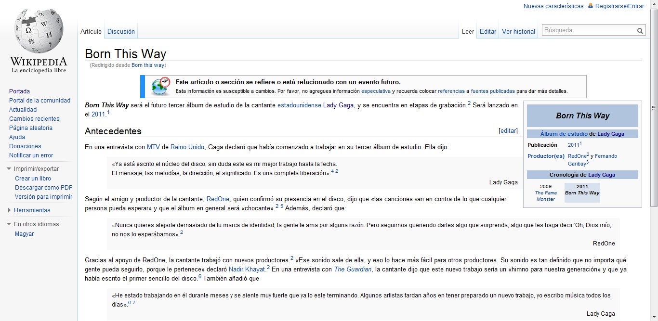Screen dimensions: 658x321
Task: Click 2011 publication link in infobox
Action: click(x=573, y=145)
